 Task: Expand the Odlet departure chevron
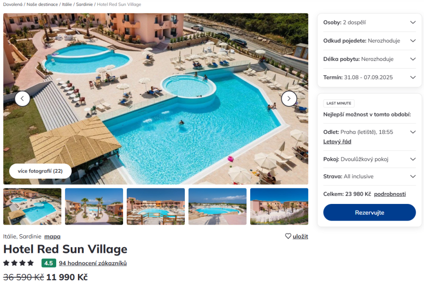[412, 132]
